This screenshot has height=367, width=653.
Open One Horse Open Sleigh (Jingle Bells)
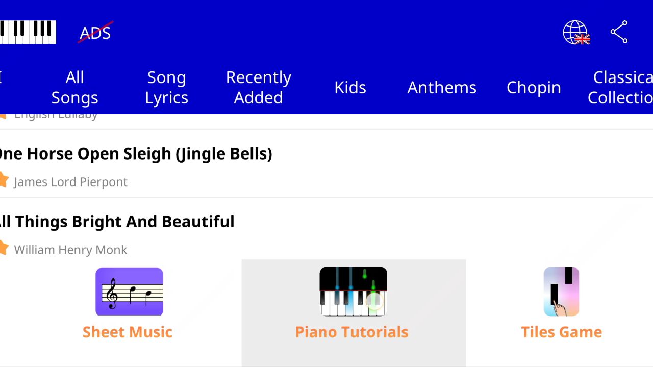coord(136,154)
